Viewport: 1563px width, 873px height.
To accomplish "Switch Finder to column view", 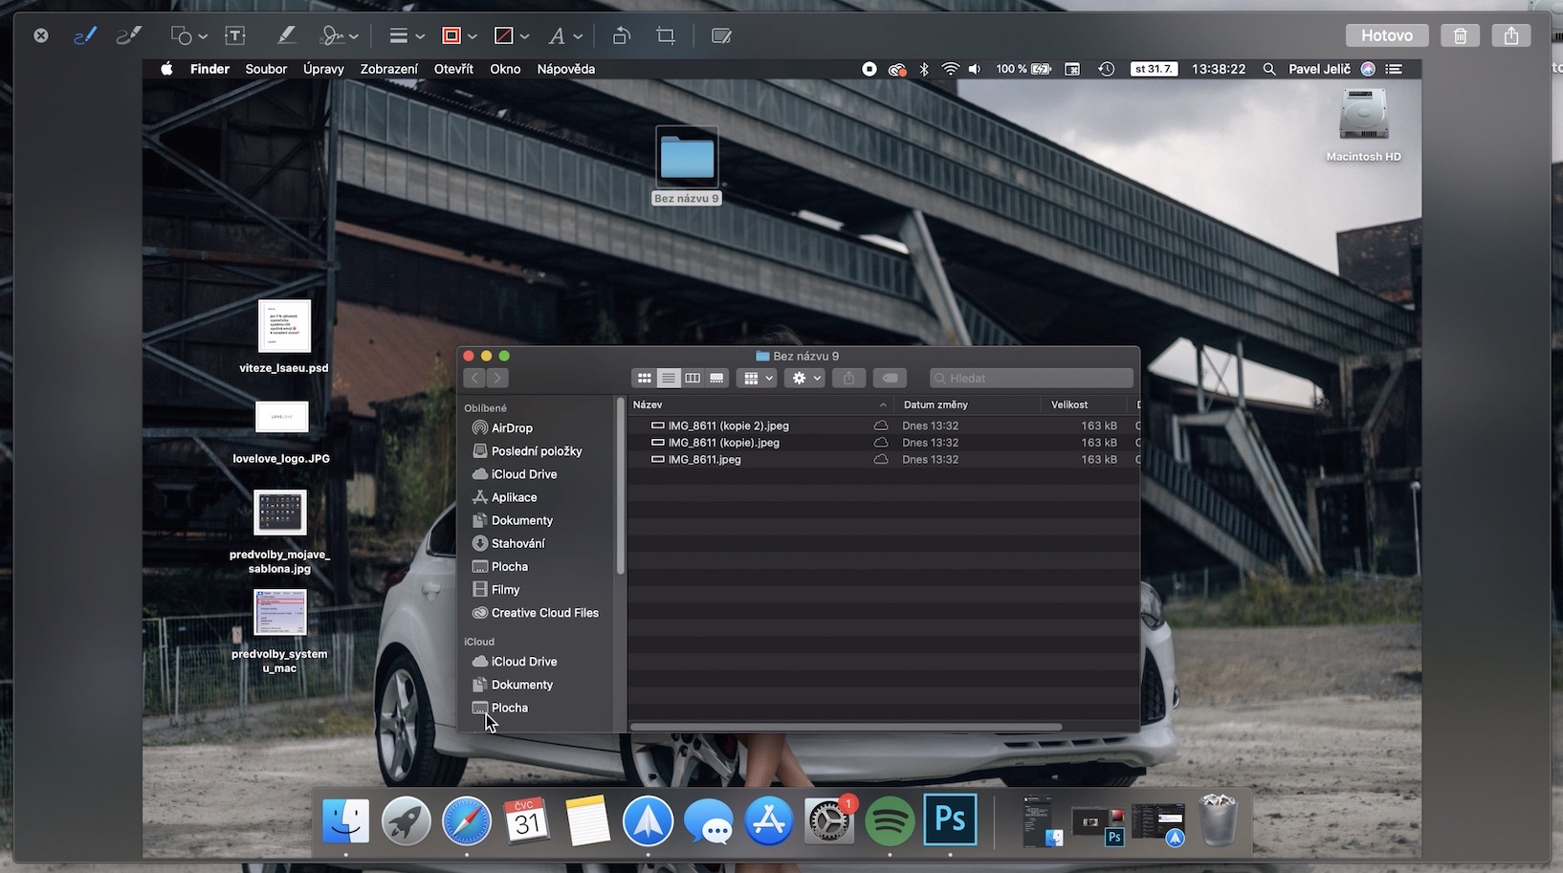I will click(693, 379).
